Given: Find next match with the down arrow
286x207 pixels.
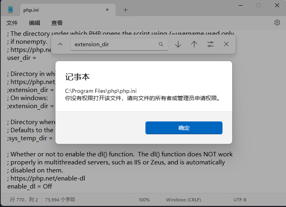Looking at the screenshot, I should [178, 44].
